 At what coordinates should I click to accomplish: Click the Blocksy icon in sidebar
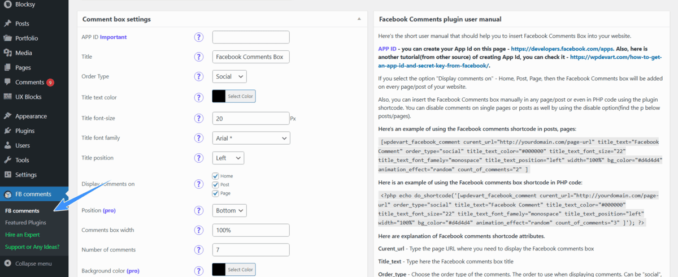coord(7,3)
